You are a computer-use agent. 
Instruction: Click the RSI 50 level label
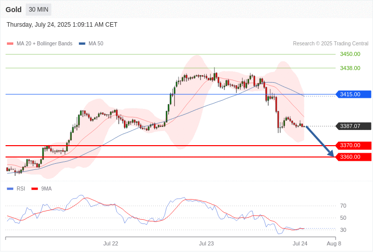pos(343,218)
